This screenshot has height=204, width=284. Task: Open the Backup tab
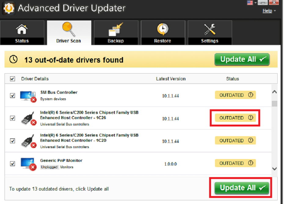pos(116,33)
